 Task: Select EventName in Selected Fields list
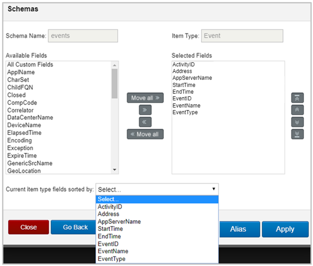tap(228, 106)
